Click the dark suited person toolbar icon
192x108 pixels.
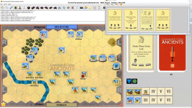[x=20, y=8]
